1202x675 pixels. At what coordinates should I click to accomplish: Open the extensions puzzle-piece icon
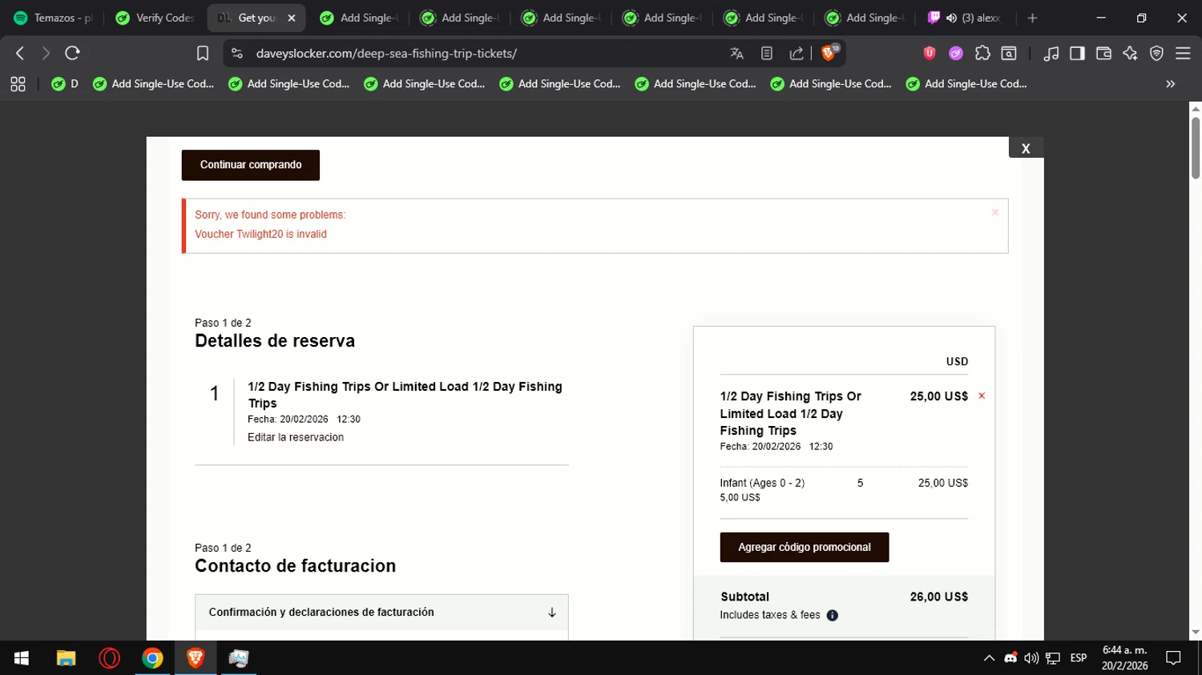pos(982,53)
